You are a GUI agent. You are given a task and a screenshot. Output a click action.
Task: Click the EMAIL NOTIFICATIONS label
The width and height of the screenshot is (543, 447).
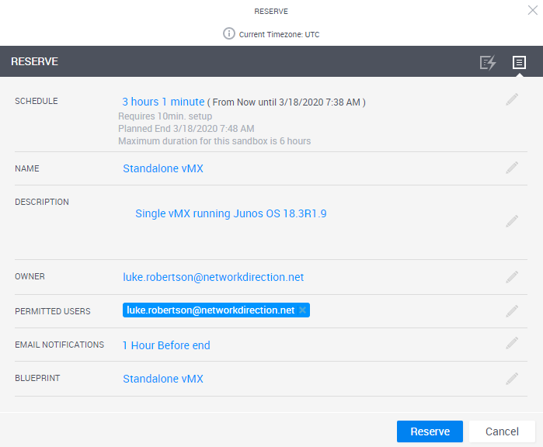click(60, 345)
